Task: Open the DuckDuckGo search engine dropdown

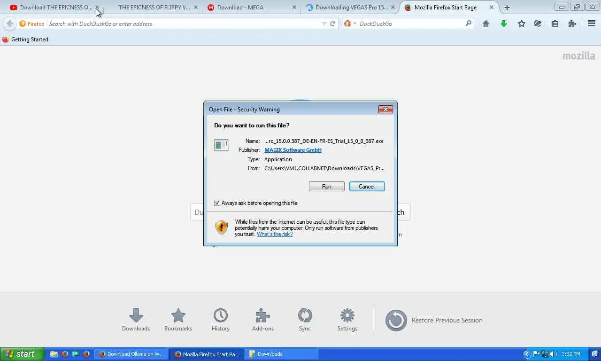Action: pos(350,24)
